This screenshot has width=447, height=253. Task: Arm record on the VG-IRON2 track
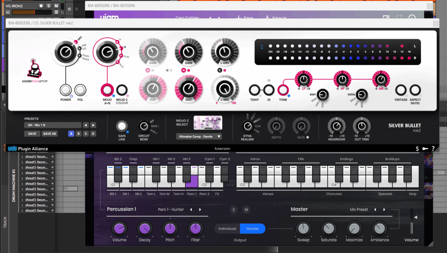tap(41, 6)
